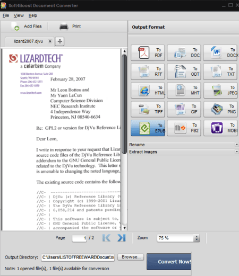Click the Add Files toolbar button
This screenshot has width=239, height=276.
pyautogui.click(x=27, y=26)
